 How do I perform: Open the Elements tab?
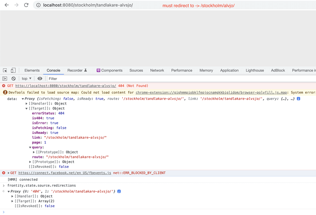pyautogui.click(x=32, y=70)
